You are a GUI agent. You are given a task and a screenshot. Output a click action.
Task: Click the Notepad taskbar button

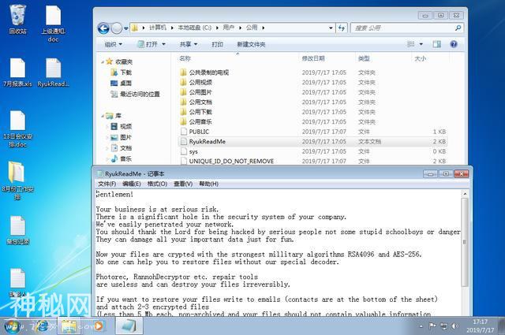point(129,326)
